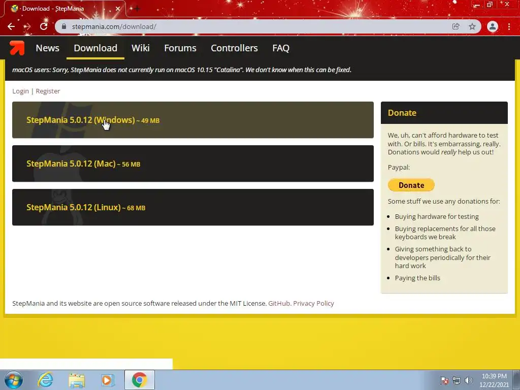The height and width of the screenshot is (390, 520).
Task: Click the network tray icon
Action: point(457,380)
